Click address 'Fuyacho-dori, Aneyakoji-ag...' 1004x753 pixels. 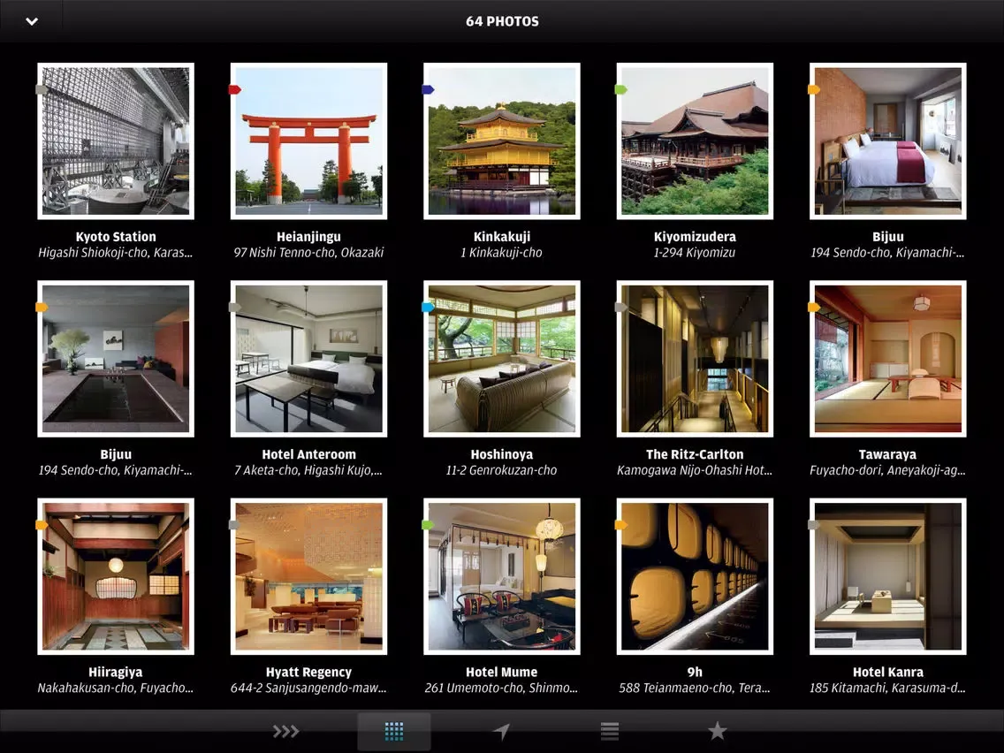coord(888,470)
